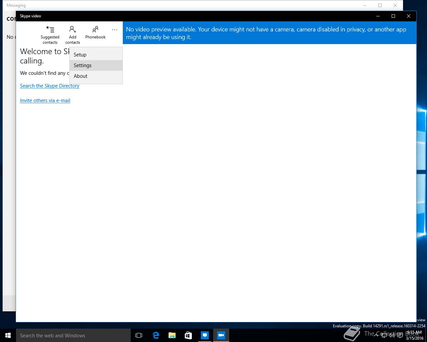Select Settings in the overflow menu
427x342 pixels.
pyautogui.click(x=96, y=65)
